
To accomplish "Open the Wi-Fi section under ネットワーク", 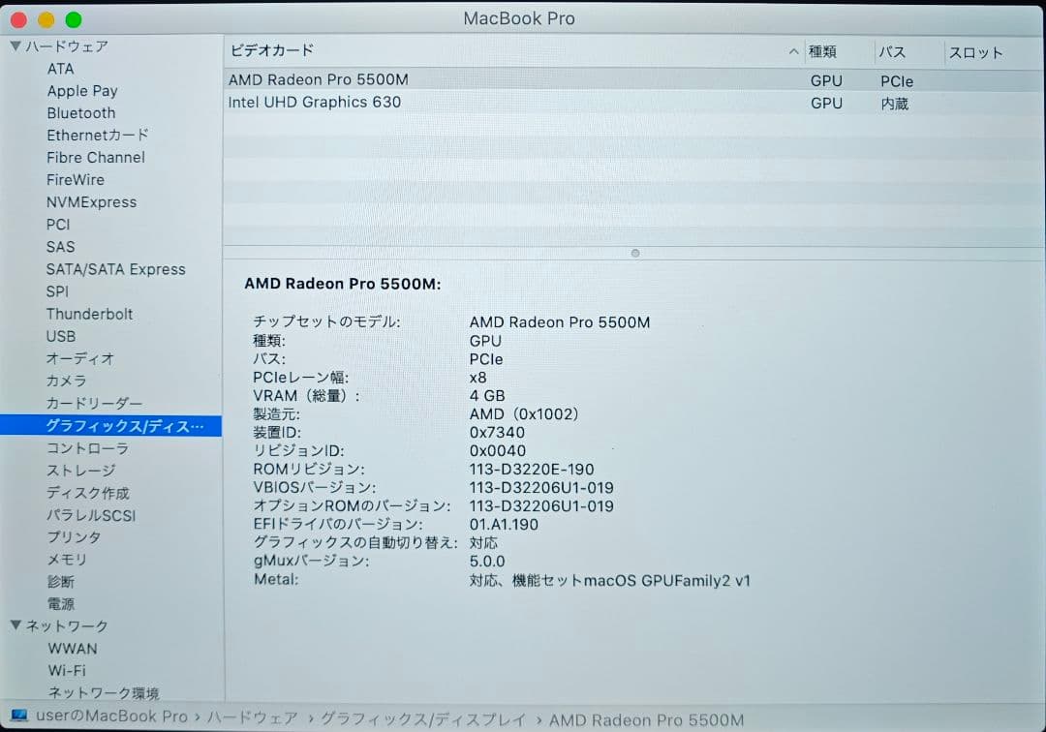I will 67,670.
